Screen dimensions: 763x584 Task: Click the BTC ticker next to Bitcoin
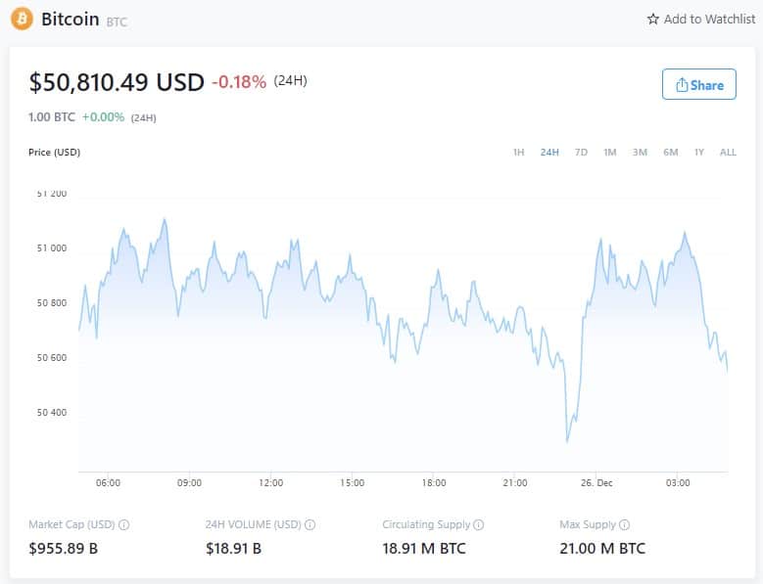[117, 22]
